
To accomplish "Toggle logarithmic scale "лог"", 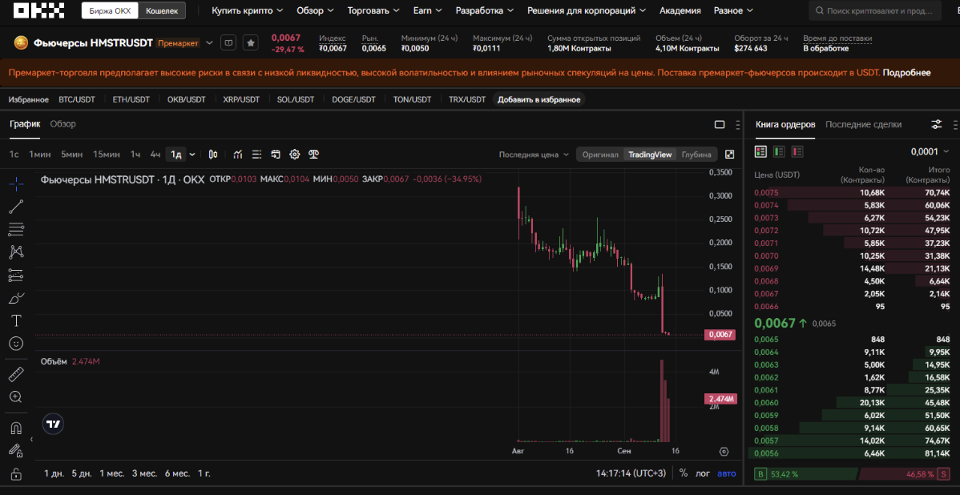I will coord(702,473).
